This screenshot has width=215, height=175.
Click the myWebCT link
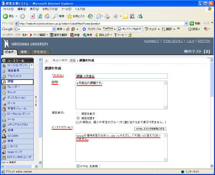152,41
